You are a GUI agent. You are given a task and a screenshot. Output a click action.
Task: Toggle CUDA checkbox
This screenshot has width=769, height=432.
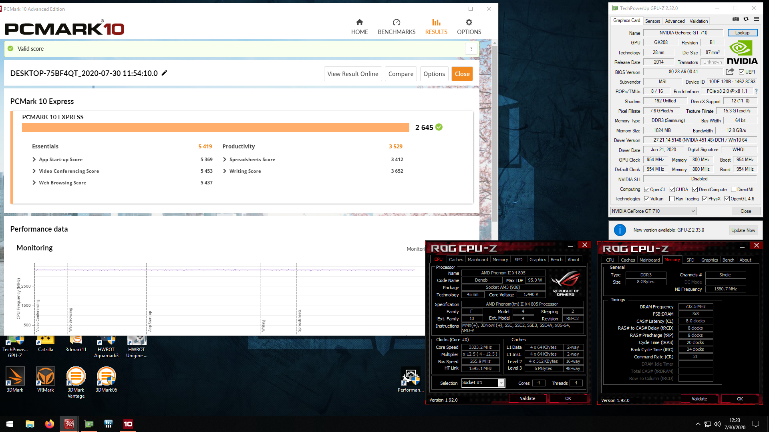pos(672,190)
